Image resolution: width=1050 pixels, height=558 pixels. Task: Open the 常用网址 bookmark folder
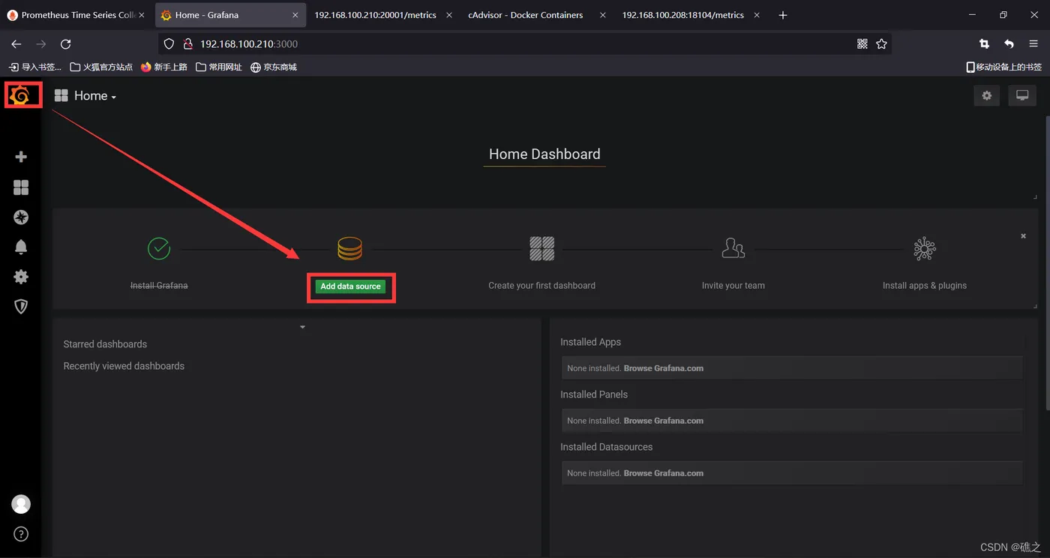click(219, 67)
